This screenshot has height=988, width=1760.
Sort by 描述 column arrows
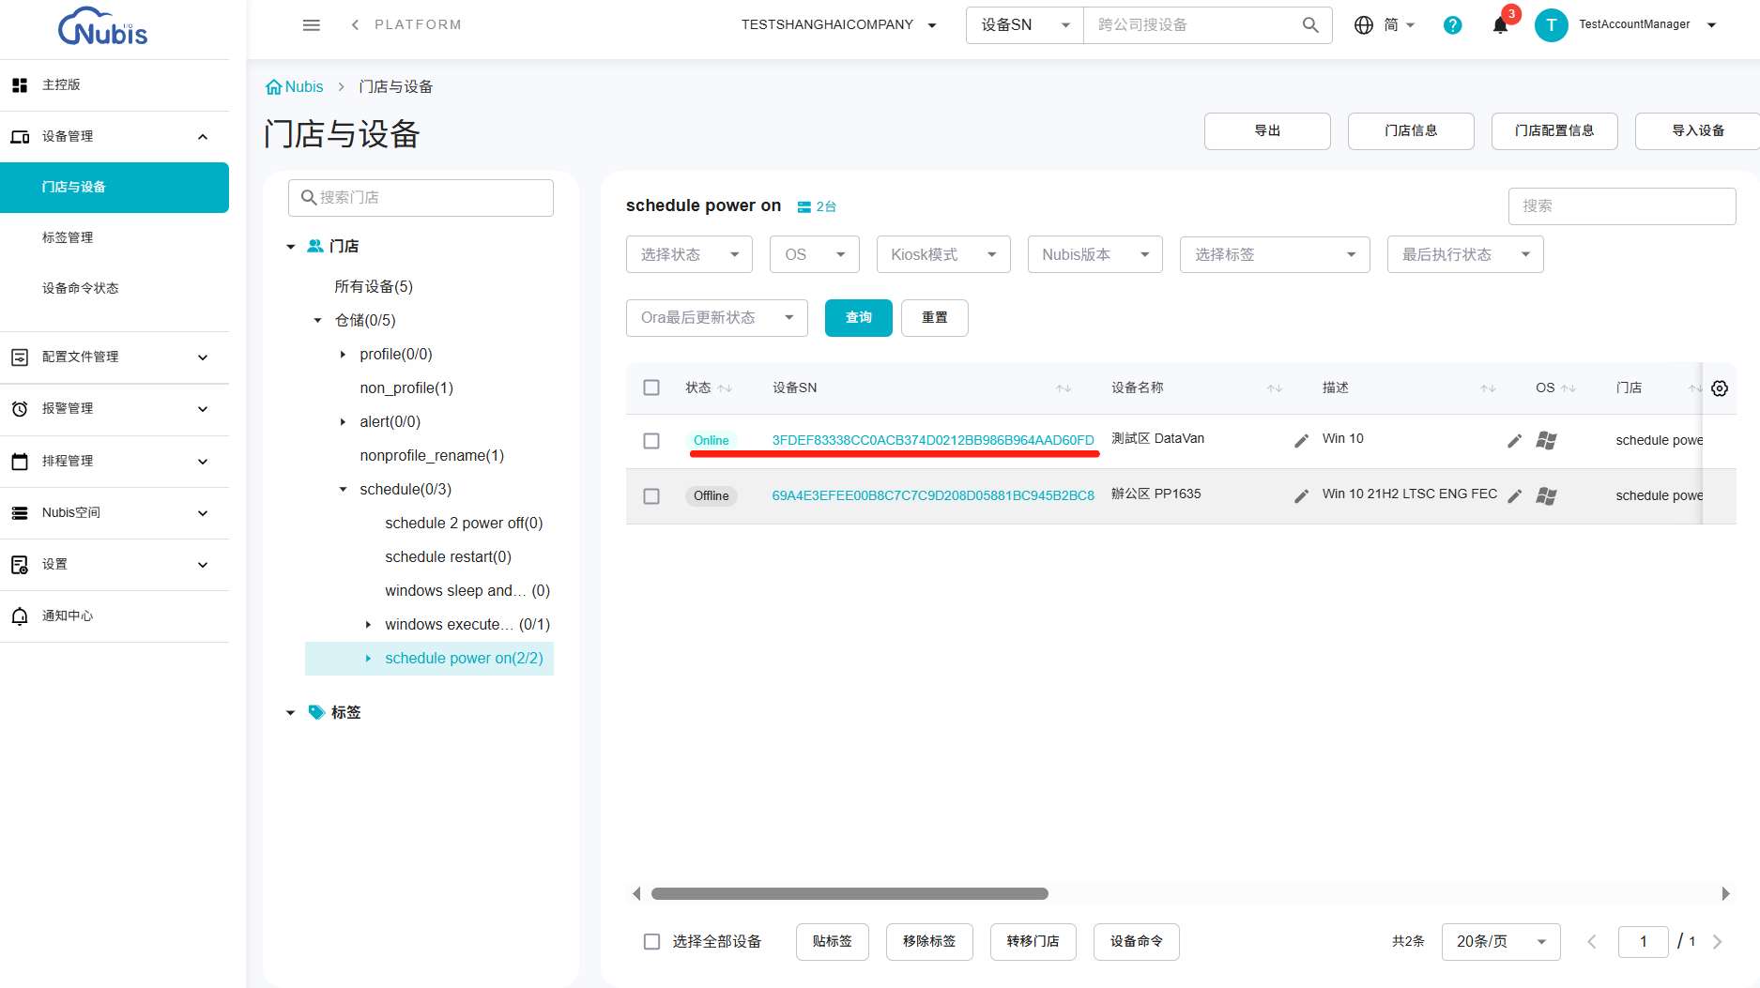(x=1489, y=388)
